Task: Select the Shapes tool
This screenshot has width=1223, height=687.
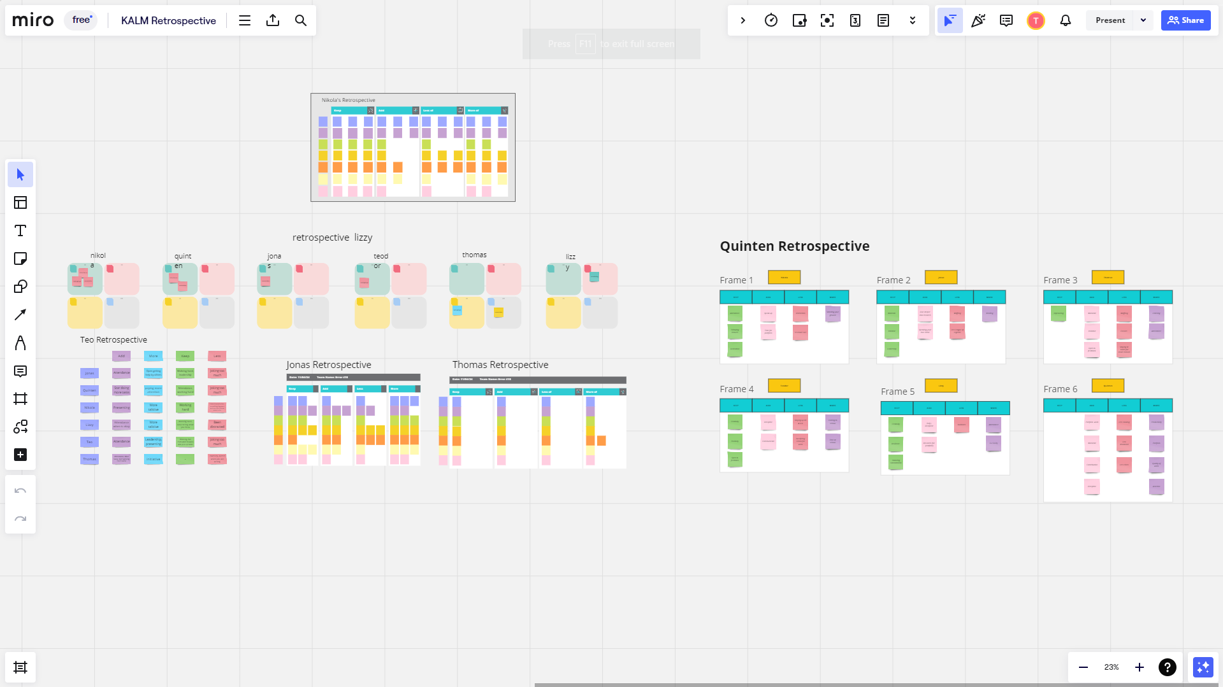Action: tap(20, 287)
